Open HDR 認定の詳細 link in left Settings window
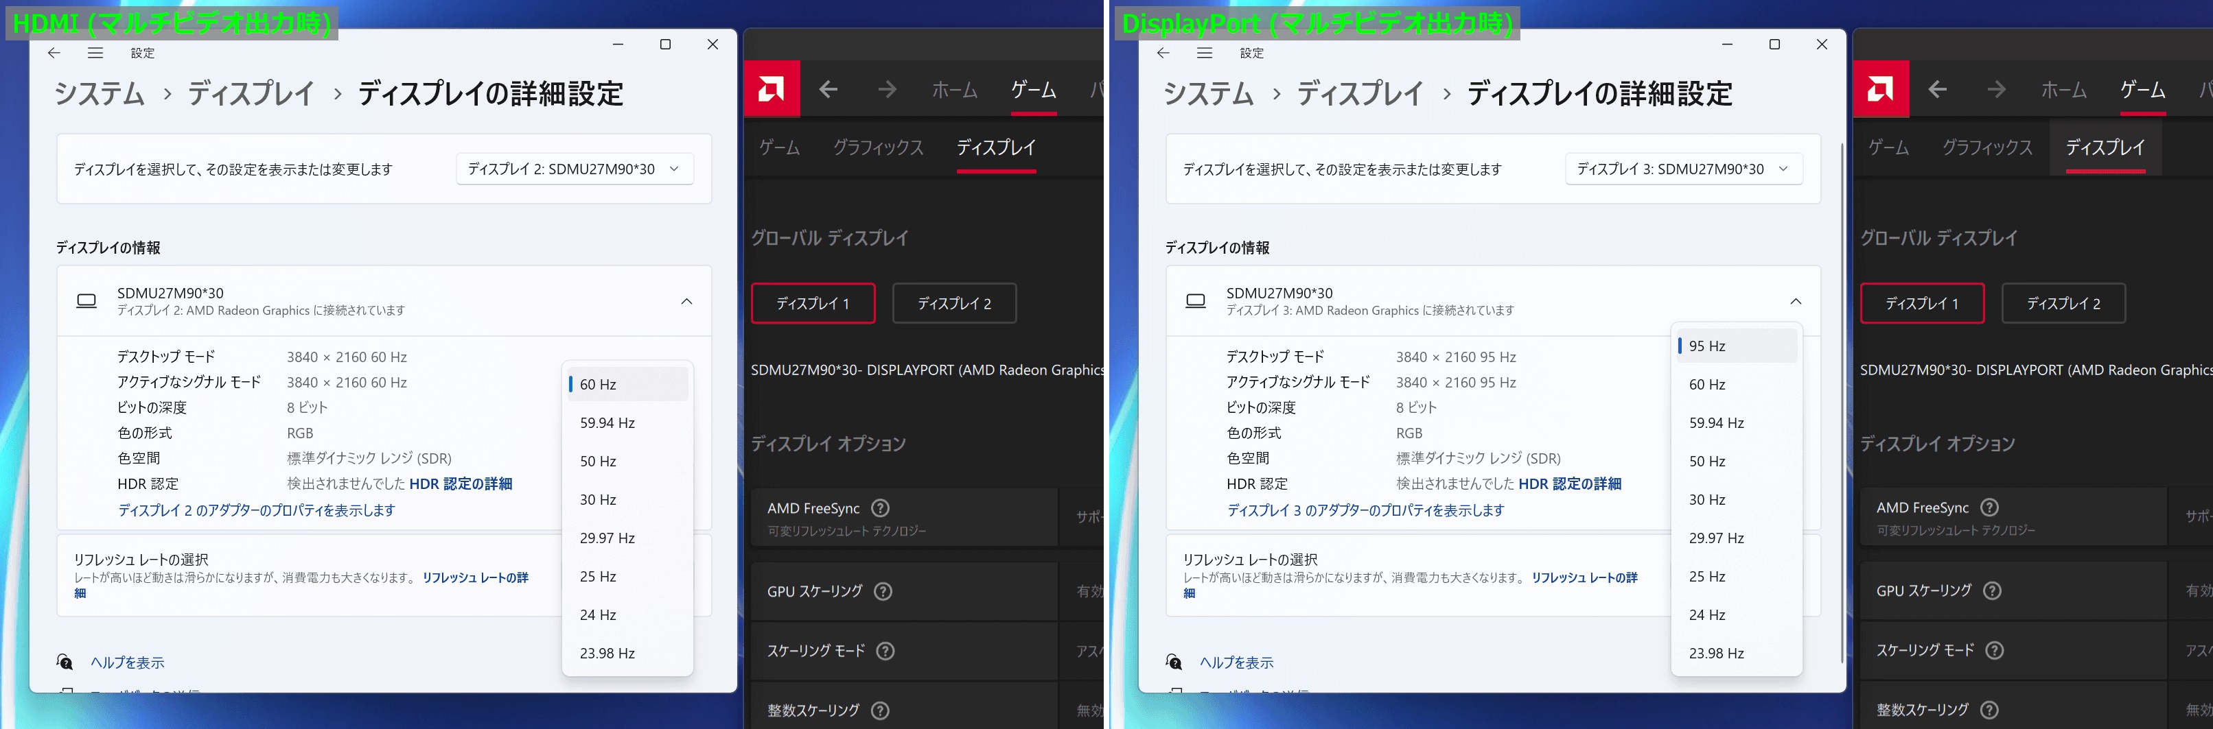 [x=461, y=483]
